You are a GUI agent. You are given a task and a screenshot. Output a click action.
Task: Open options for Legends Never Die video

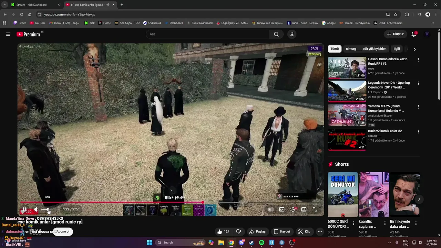(x=418, y=83)
